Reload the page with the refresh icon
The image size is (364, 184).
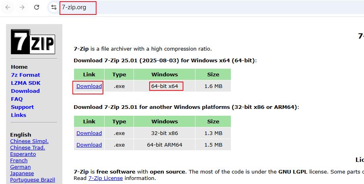37,7
